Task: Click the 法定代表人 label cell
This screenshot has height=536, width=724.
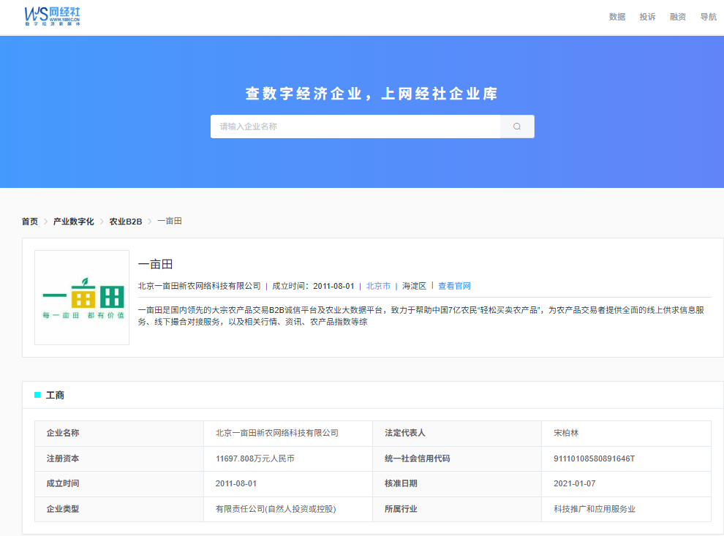Action: [457, 433]
